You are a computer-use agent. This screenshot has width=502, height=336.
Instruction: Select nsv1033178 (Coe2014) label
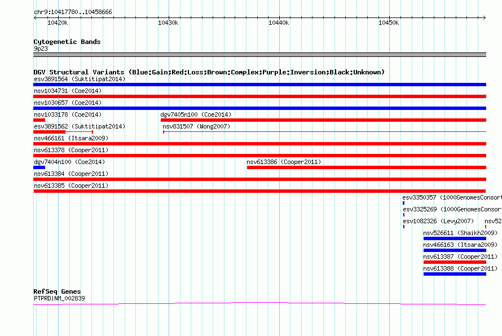point(68,114)
